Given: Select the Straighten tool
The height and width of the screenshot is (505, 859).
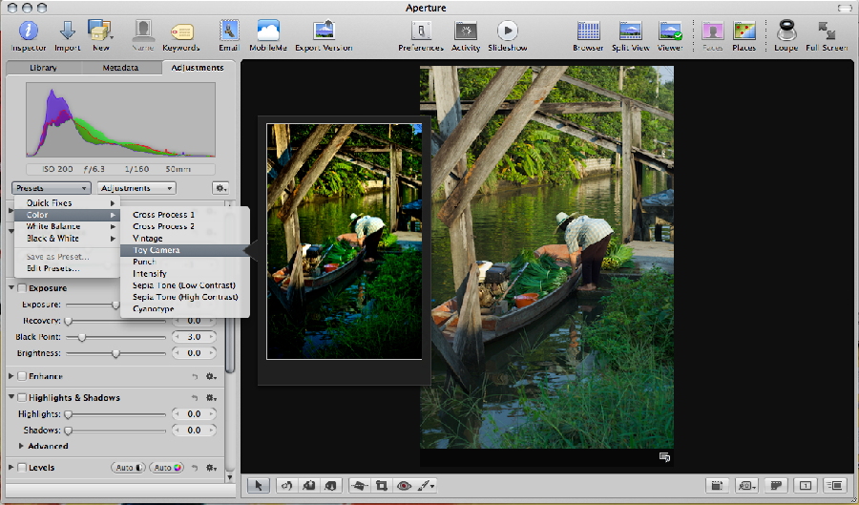Looking at the screenshot, I should pyautogui.click(x=360, y=485).
